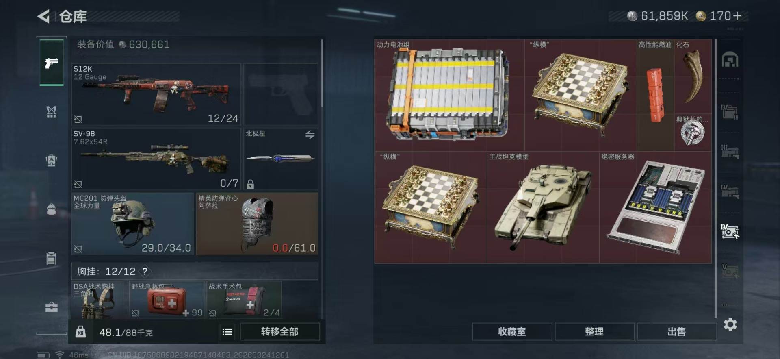
Task: Toggle the lock on the 北极星 knife slot
Action: 250,184
